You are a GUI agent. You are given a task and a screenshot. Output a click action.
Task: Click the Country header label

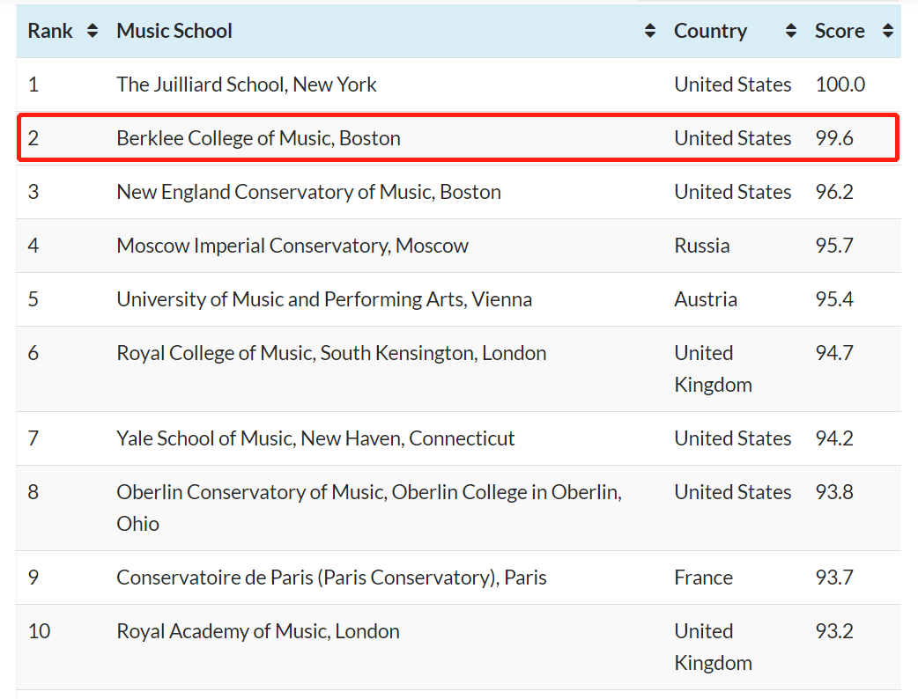pyautogui.click(x=710, y=31)
